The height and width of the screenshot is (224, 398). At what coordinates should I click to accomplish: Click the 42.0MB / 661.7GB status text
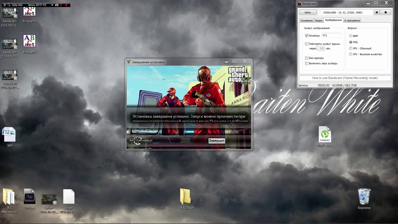pyautogui.click(x=344, y=85)
